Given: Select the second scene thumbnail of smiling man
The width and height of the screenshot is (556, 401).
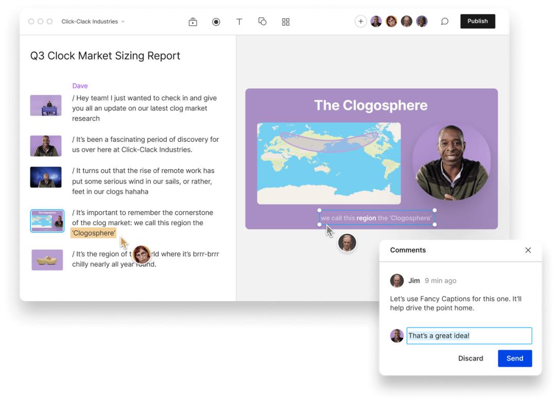Looking at the screenshot, I should [x=46, y=146].
